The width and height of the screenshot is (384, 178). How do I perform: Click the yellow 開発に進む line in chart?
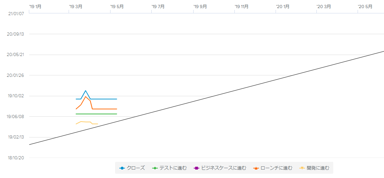point(86,122)
